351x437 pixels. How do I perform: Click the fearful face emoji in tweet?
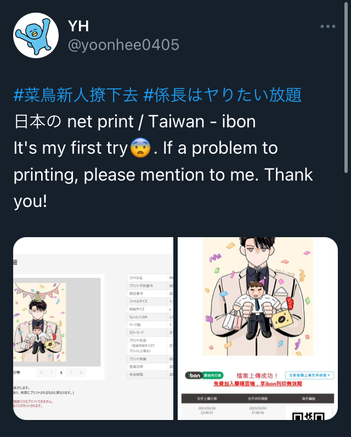(140, 148)
